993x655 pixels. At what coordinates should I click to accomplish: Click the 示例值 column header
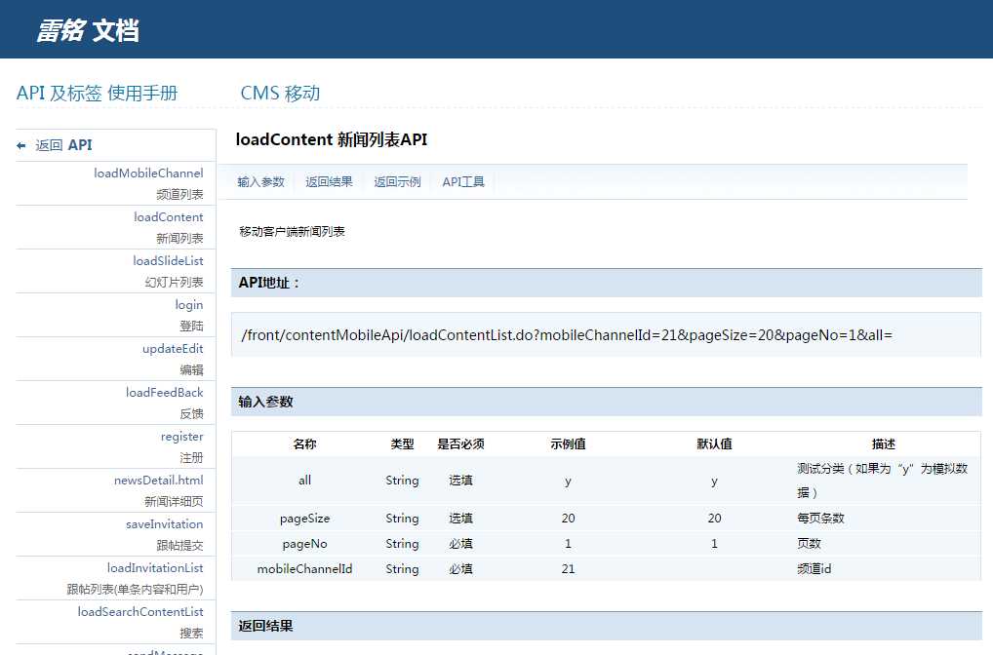pos(568,444)
